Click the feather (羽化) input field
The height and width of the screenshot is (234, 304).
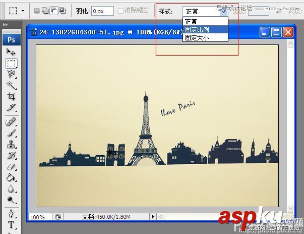[102, 11]
